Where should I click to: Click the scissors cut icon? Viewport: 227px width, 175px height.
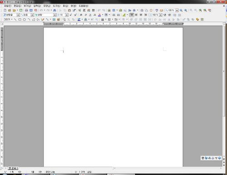pos(60,10)
